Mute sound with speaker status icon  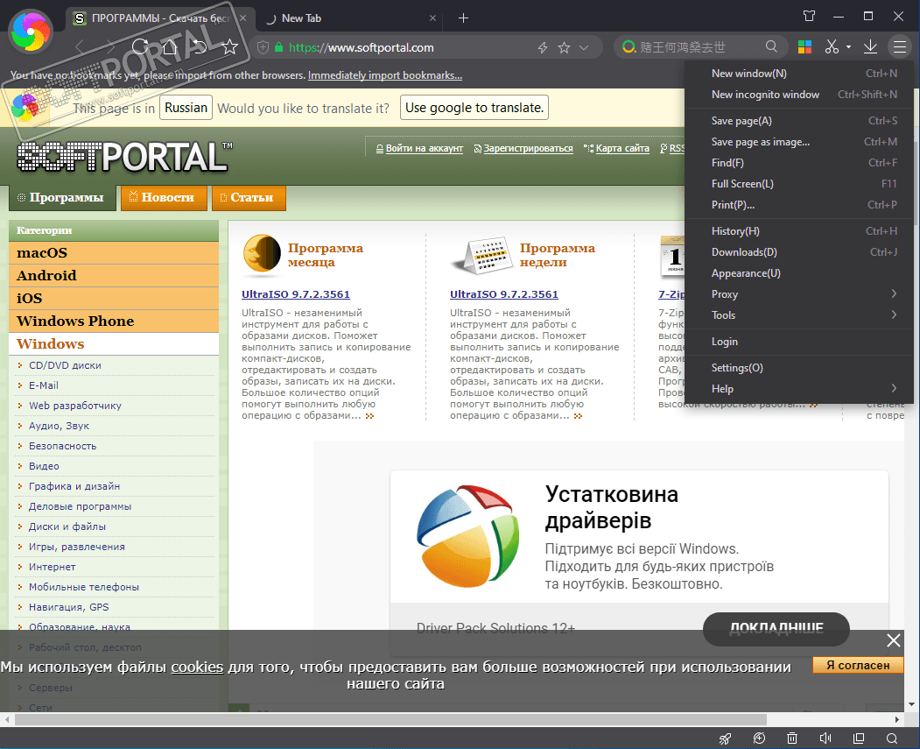click(825, 738)
